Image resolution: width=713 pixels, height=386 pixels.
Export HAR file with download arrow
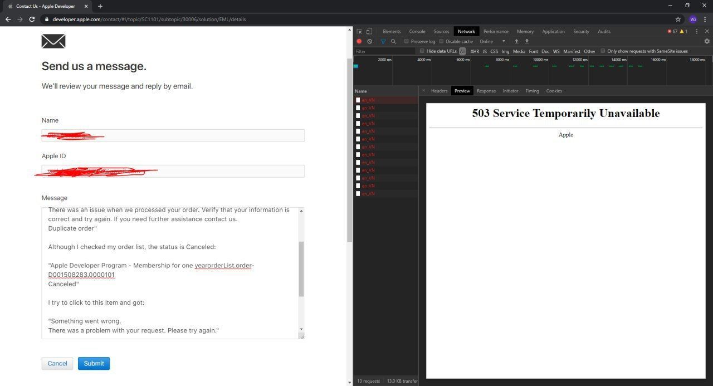(526, 41)
